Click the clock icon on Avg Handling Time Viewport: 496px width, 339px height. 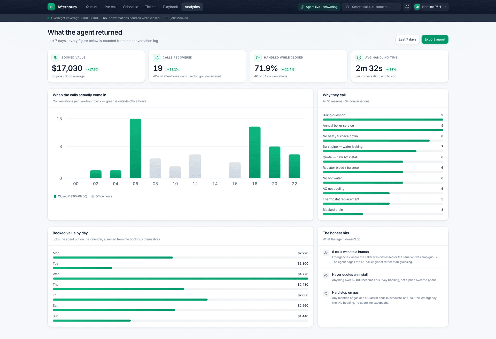(359, 58)
